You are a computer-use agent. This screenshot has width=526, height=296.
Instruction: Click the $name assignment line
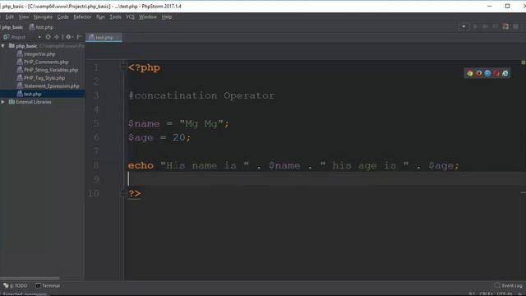tap(178, 123)
